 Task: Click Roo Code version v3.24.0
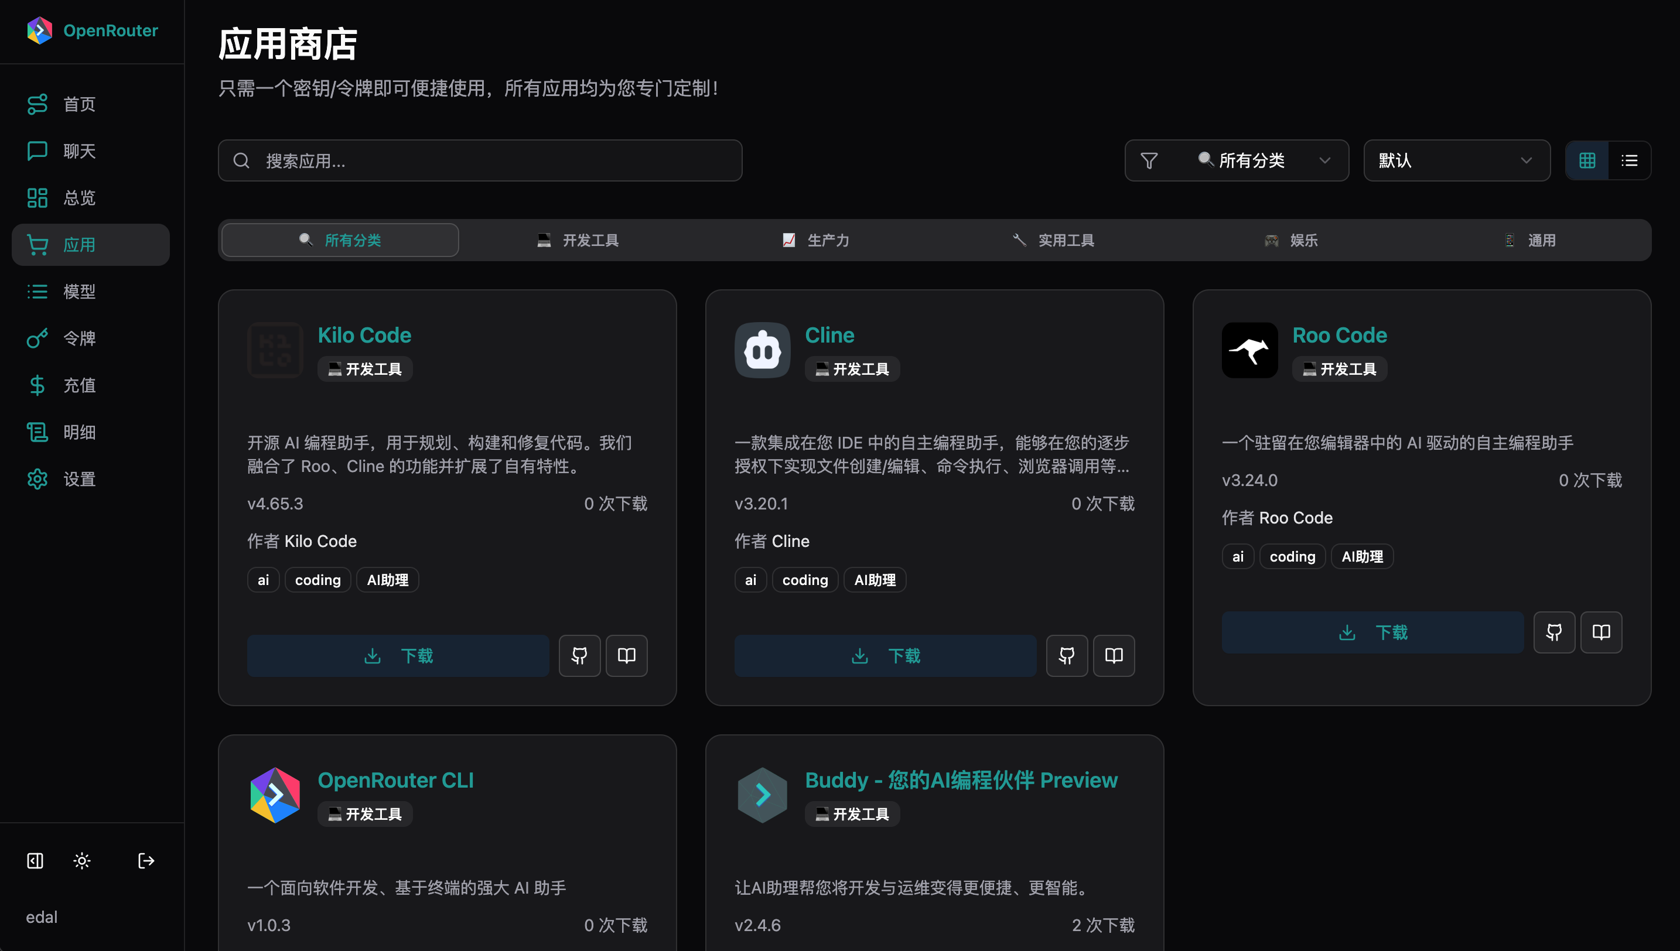(1249, 480)
